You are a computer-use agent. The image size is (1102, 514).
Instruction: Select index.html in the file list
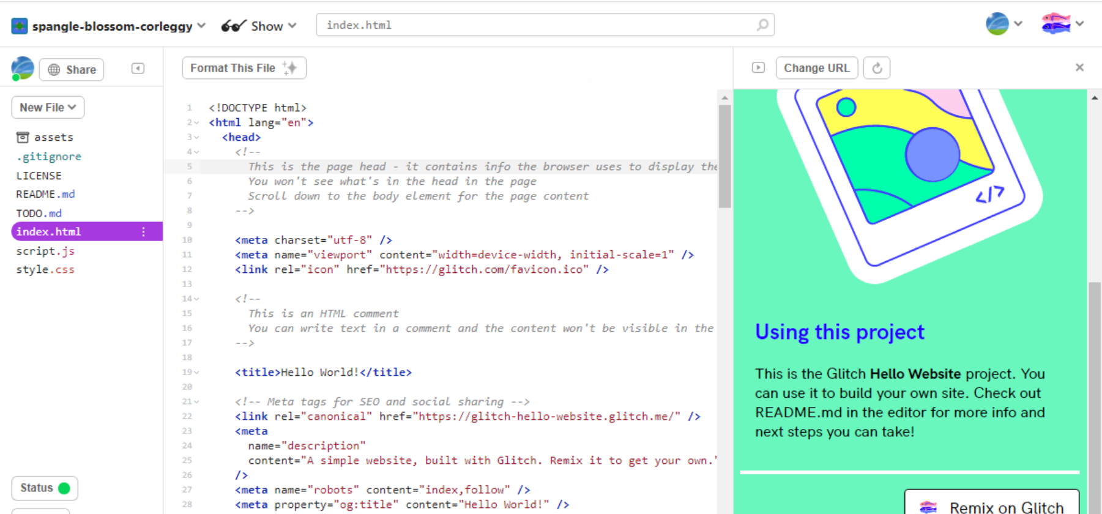click(87, 231)
